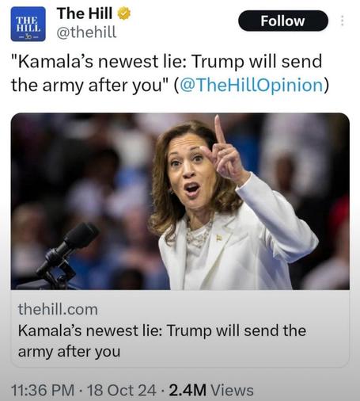Visit the @thehill handle profile

(x=86, y=32)
